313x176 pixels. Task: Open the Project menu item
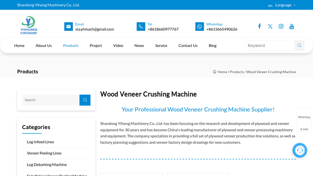click(95, 45)
